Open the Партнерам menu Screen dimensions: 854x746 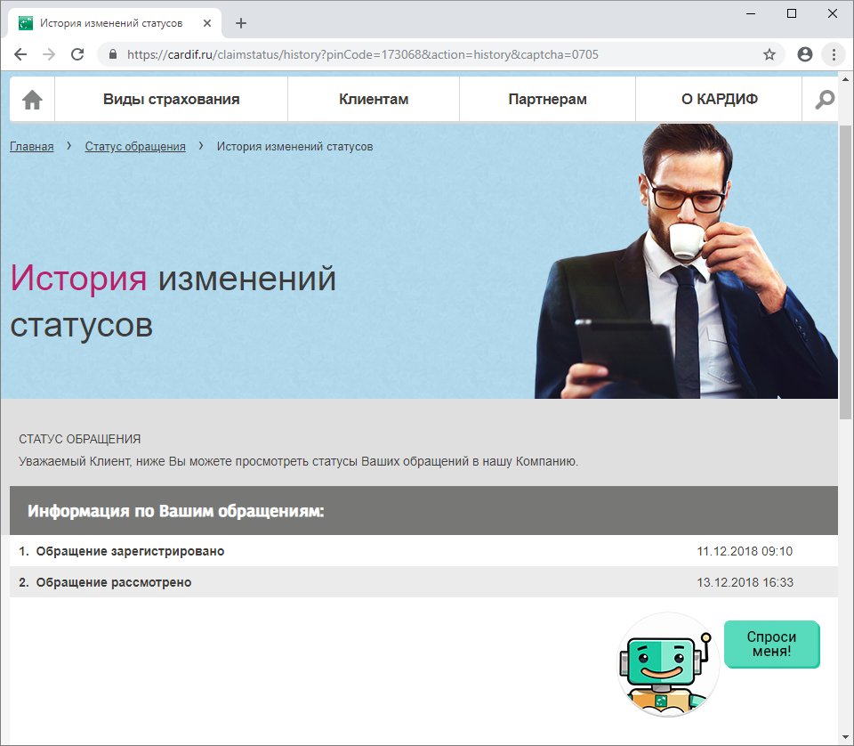[x=547, y=99]
